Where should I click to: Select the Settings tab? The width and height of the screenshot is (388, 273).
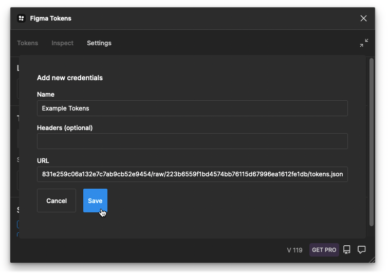click(99, 43)
